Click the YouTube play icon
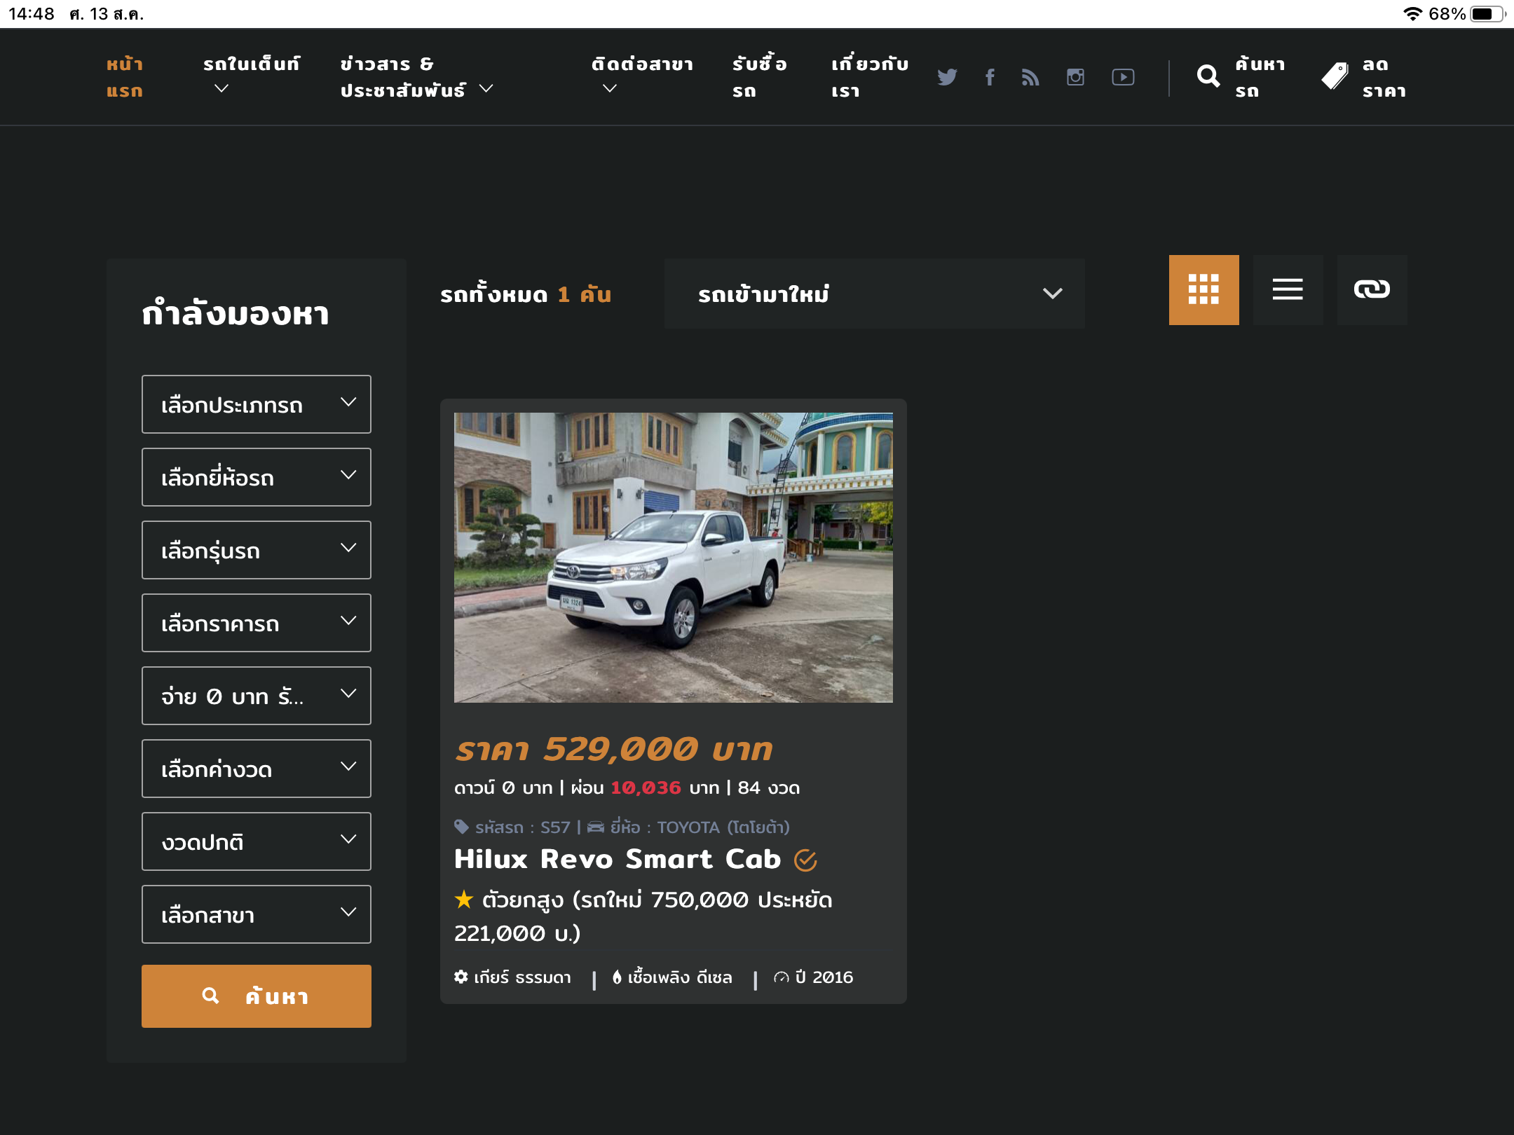This screenshot has width=1514, height=1135. click(x=1123, y=77)
